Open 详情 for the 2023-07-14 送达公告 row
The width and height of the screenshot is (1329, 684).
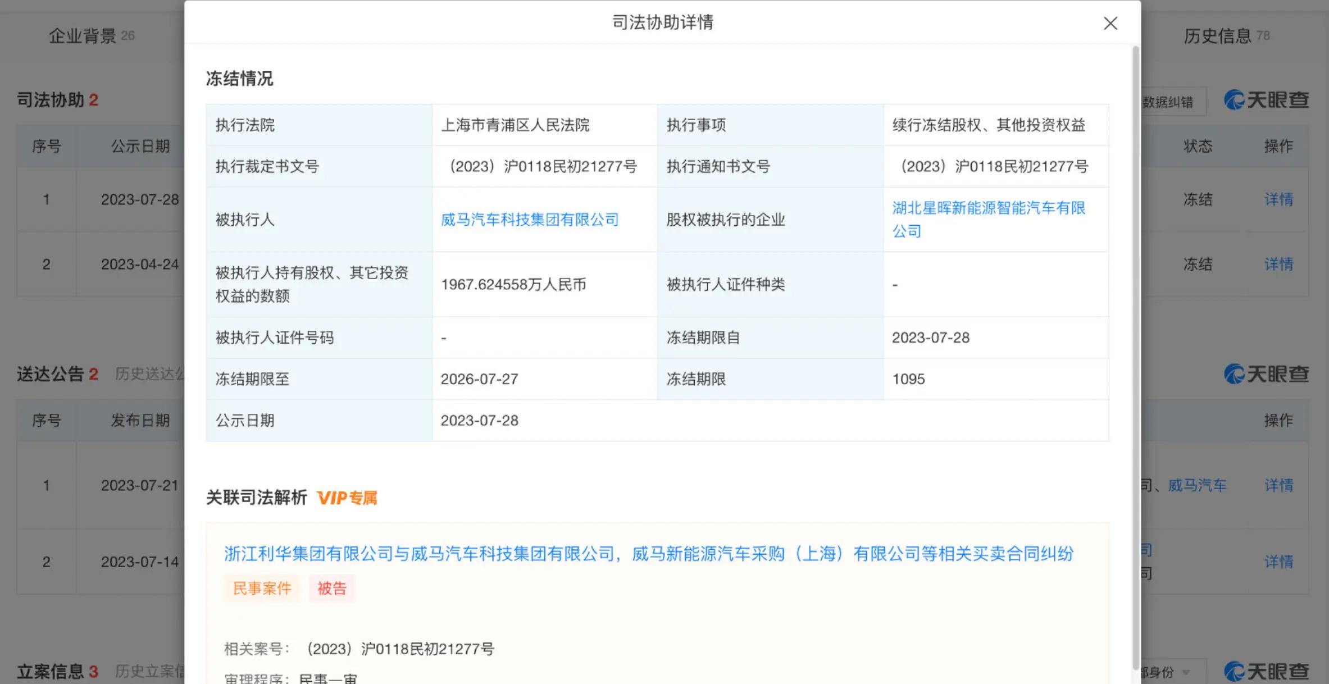click(1278, 562)
